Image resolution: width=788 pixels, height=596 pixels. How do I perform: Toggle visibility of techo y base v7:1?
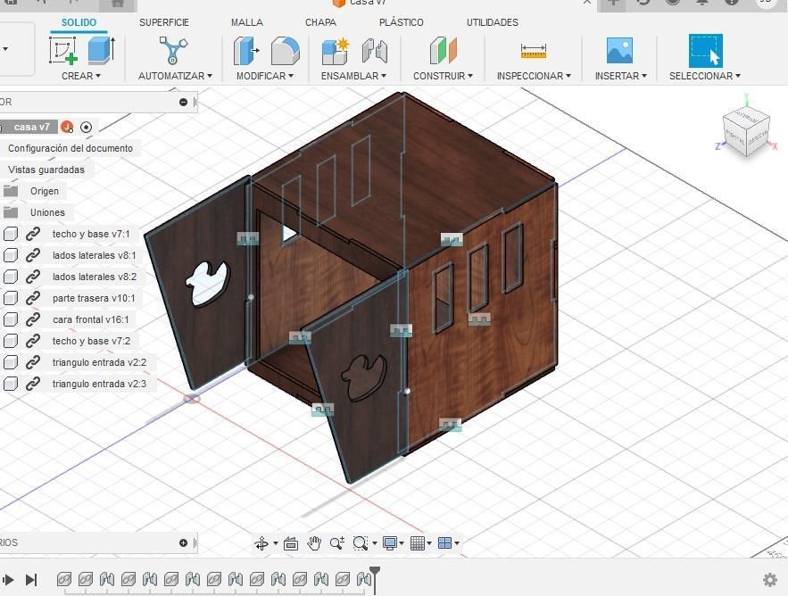[11, 234]
